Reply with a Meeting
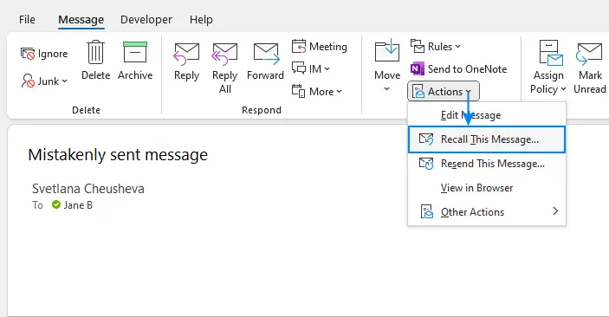The width and height of the screenshot is (609, 317). tap(320, 46)
